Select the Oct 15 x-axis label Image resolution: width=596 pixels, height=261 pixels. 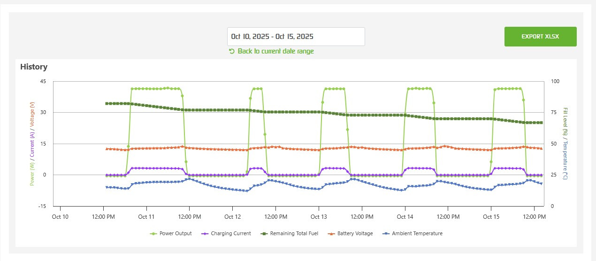[x=491, y=217]
